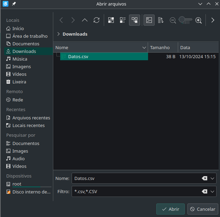
Task: Click the Cancelar button
Action: 203,209
